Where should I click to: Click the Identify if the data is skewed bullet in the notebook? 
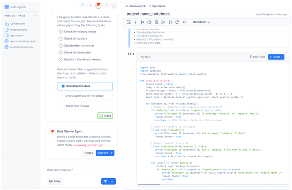click(x=155, y=40)
